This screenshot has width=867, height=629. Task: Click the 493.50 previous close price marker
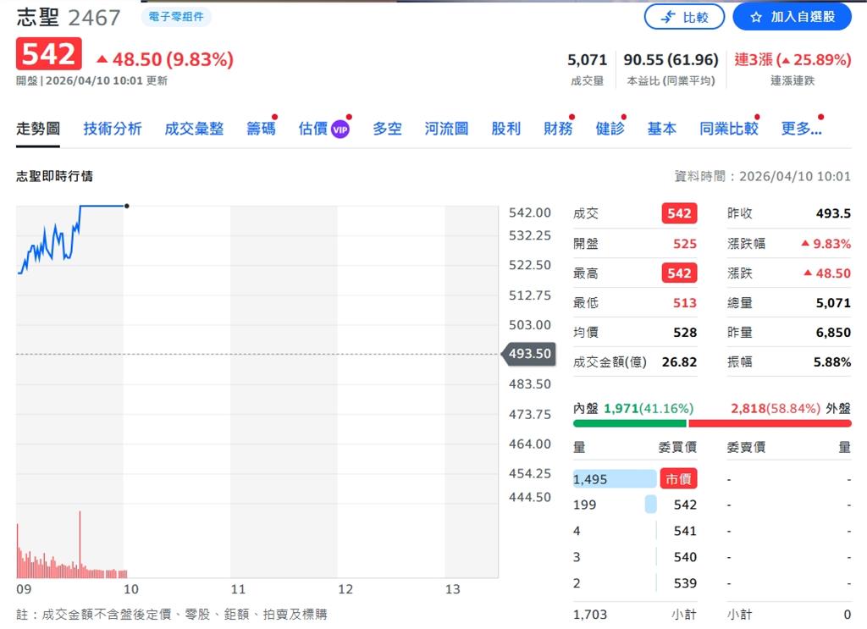tap(529, 355)
